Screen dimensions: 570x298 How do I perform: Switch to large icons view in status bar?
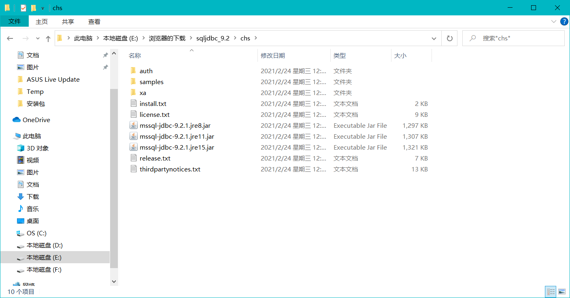click(562, 291)
